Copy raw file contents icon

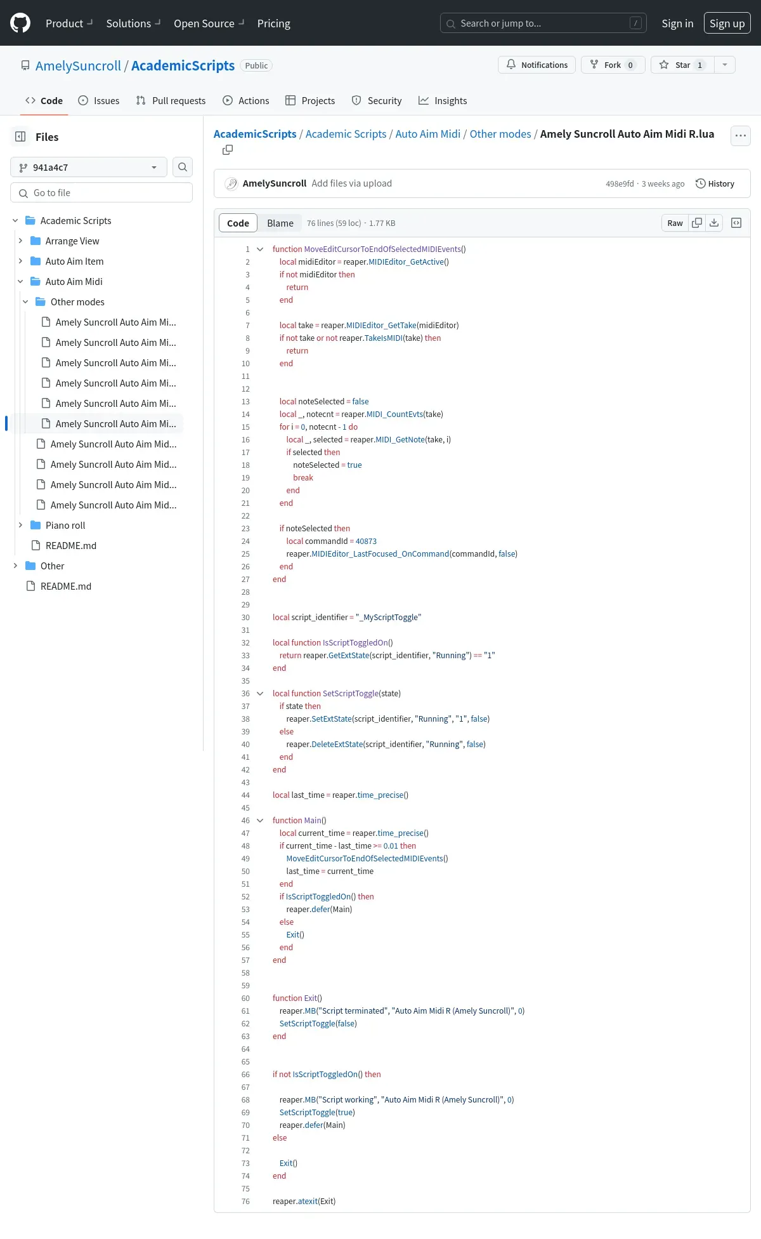point(697,223)
